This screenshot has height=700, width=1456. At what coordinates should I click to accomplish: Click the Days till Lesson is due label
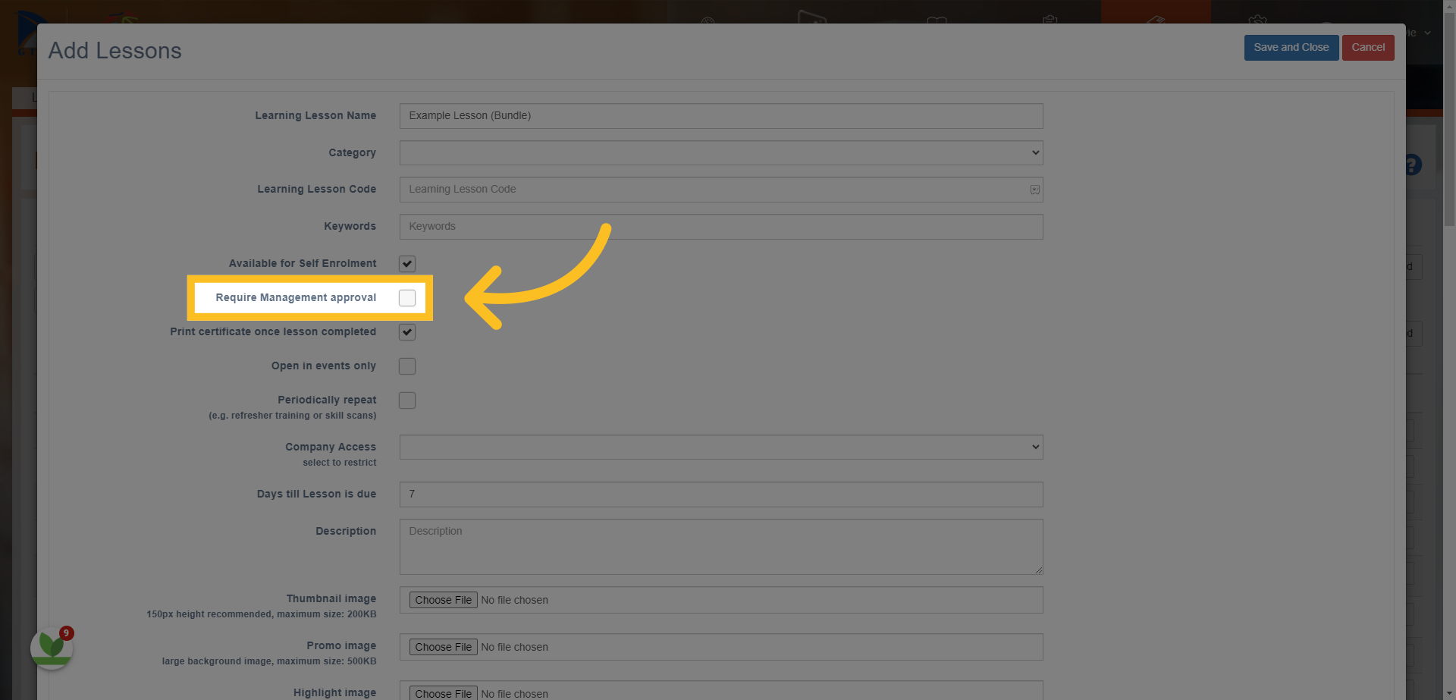316,494
